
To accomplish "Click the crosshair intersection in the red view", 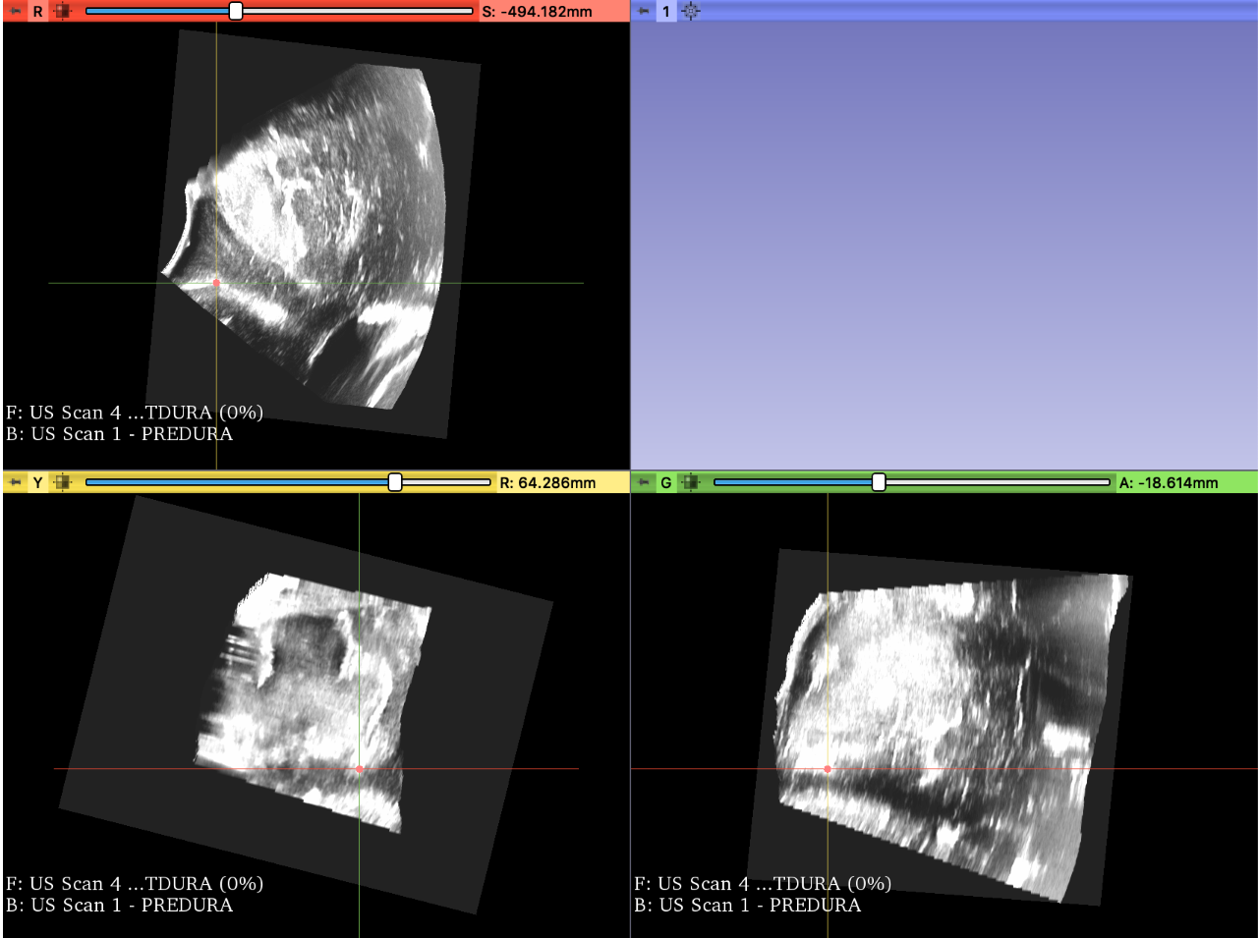I will [215, 283].
